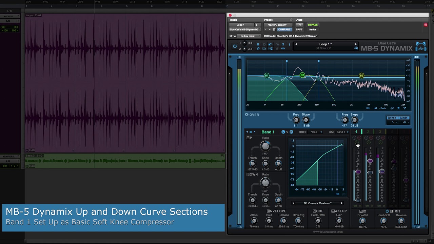
Task: Click the spectrum bars icon under the analyzer
Action: (x=375, y=108)
